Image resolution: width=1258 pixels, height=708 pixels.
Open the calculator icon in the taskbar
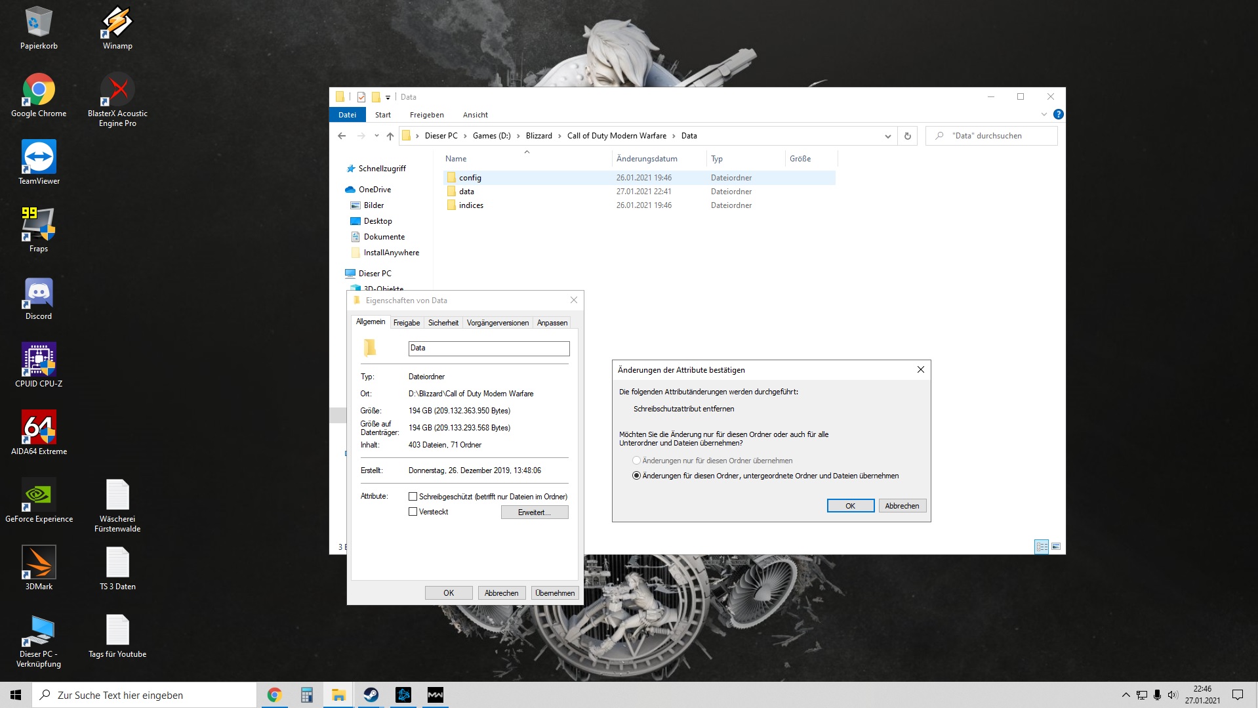tap(306, 695)
